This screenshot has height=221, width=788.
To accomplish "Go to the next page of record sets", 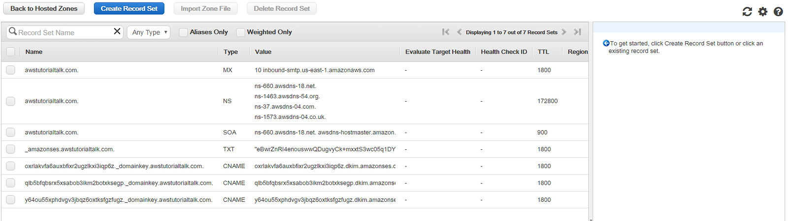I will click(x=564, y=32).
